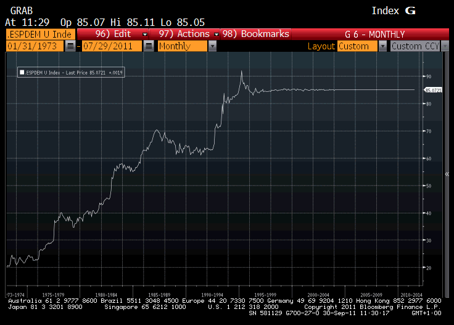Expand the Custom CCY dropdown arrow
Image resolution: width=454 pixels, height=325 pixels.
(x=445, y=46)
